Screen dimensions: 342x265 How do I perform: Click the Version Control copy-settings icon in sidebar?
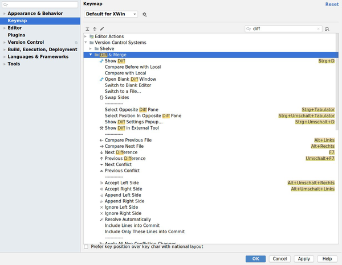point(76,43)
